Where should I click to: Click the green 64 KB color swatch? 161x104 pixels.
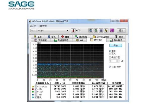33,92
